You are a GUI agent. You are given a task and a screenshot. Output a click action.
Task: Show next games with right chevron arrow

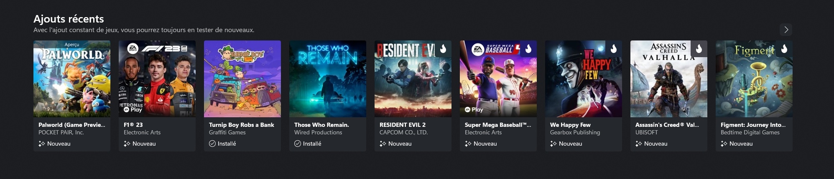point(786,30)
